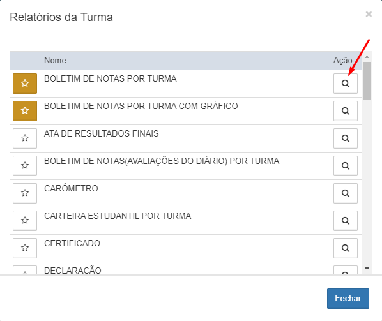Click scrollbar up arrow in report list
The width and height of the screenshot is (382, 321).
coord(367,57)
